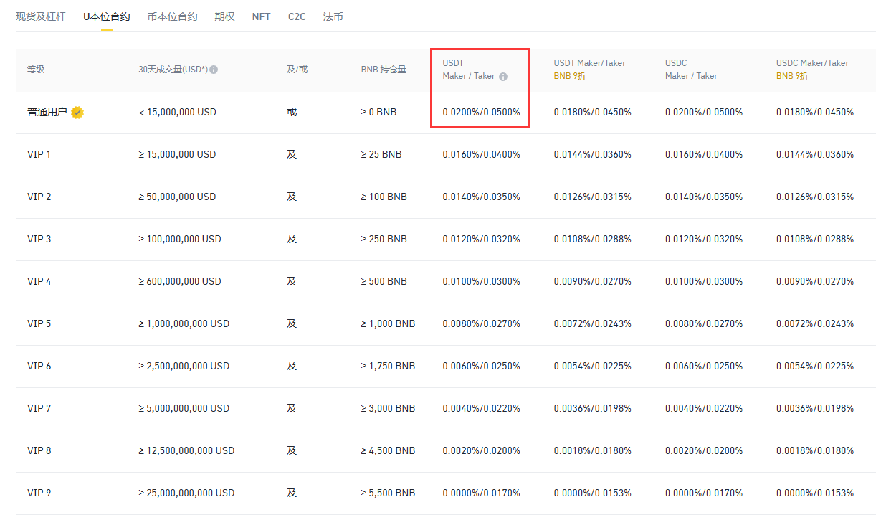886x515 pixels.
Task: Click the 等级 column header
Action: coord(36,70)
